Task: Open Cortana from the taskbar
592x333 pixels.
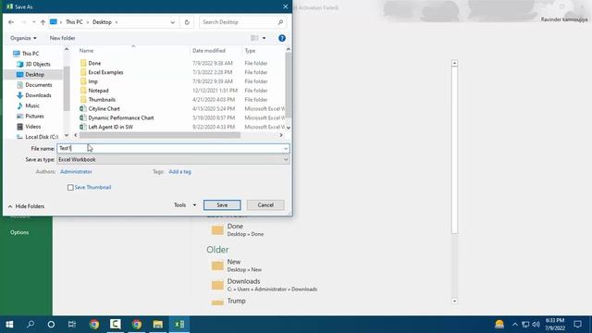Action: pos(51,325)
